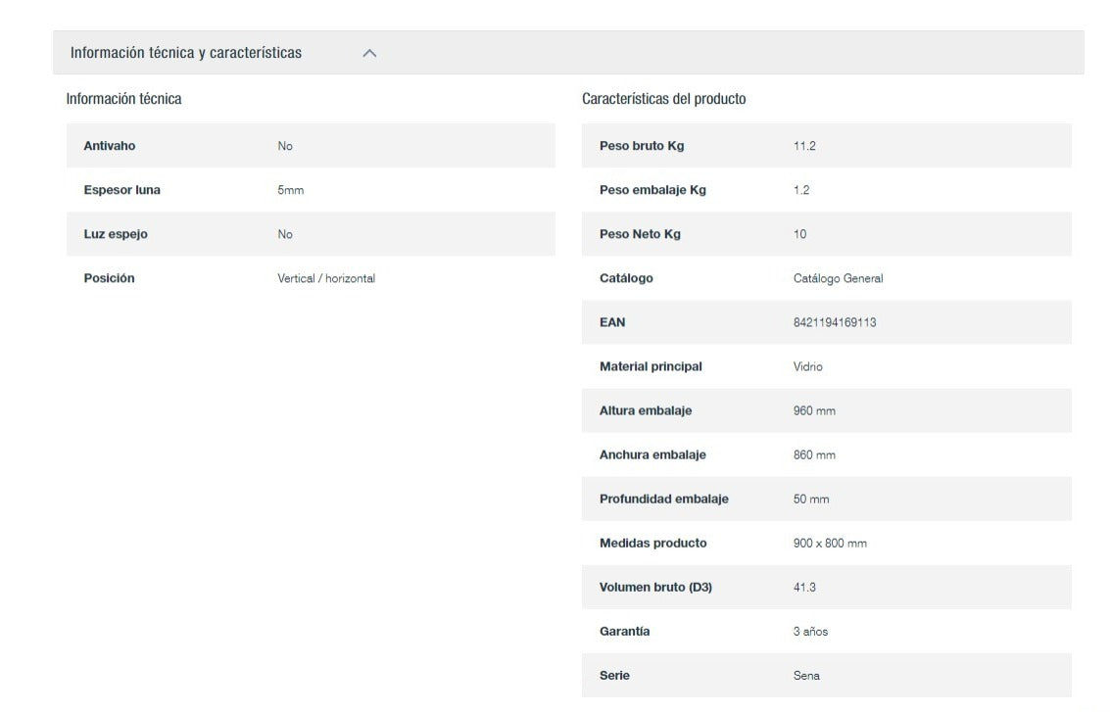Select the 'Material principal' label

651,366
